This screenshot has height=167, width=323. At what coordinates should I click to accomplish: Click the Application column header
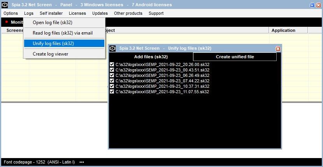[x=288, y=30]
